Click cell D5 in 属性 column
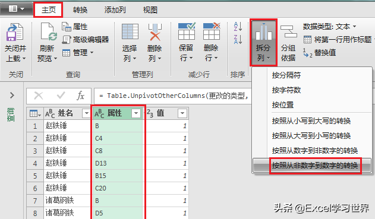This screenshot has width=375, height=219. (x=118, y=213)
